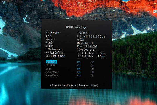Click the Backlight On Time label

tap(56, 56)
